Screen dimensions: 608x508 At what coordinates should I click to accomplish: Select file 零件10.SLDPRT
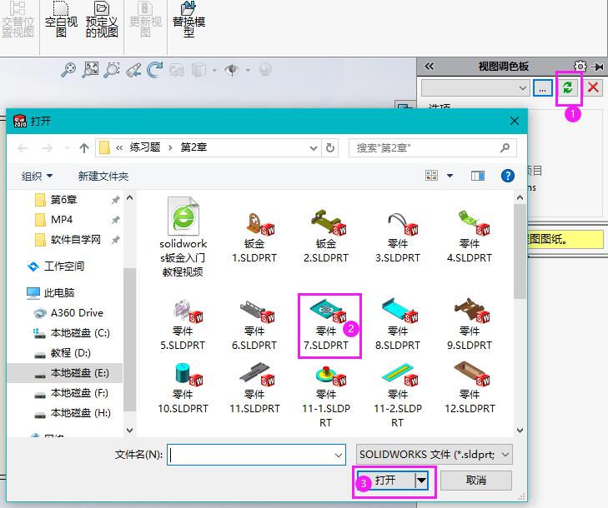[x=183, y=388]
